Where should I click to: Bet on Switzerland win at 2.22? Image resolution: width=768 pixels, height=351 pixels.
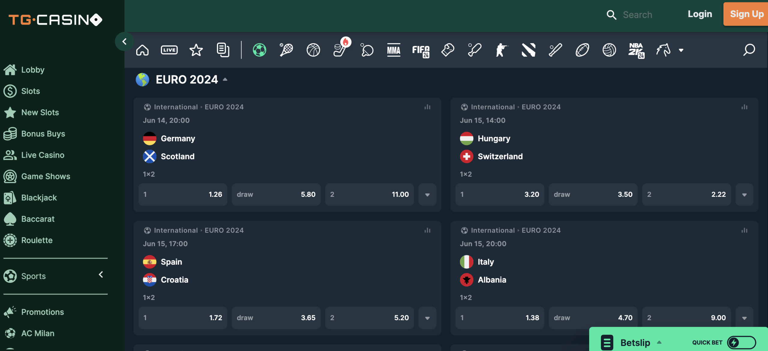pyautogui.click(x=686, y=195)
